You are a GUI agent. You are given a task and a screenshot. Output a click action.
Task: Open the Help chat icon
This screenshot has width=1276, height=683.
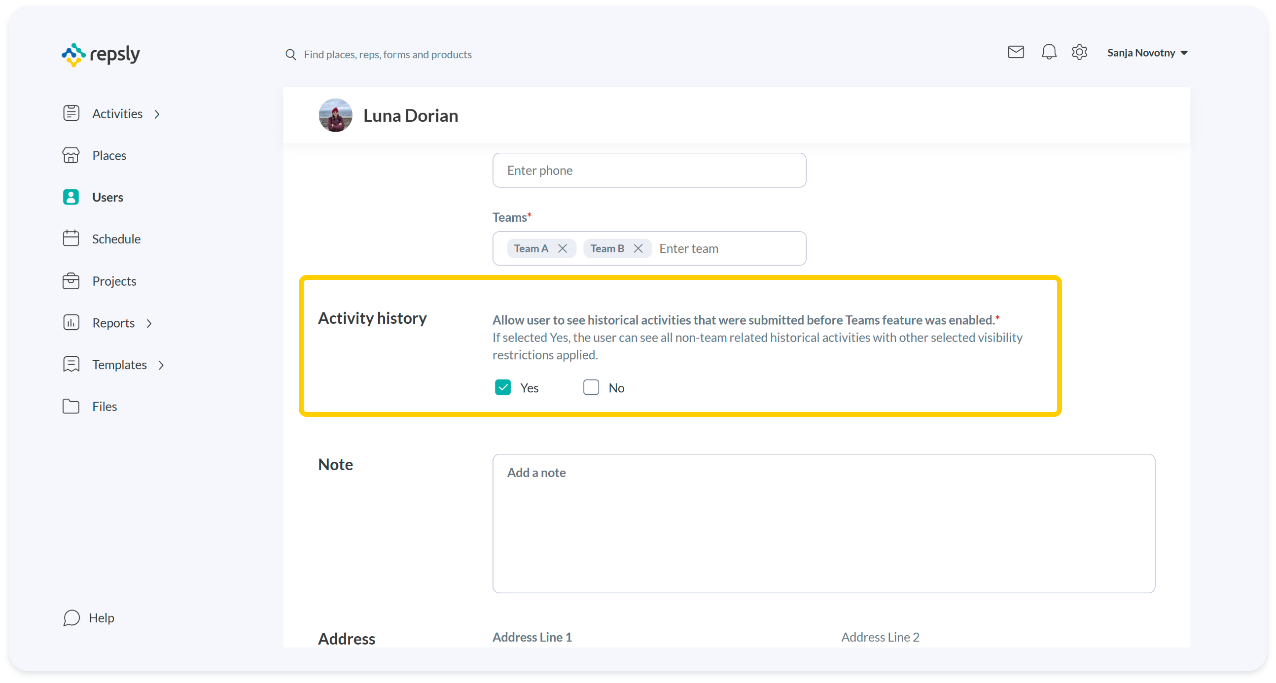coord(71,617)
